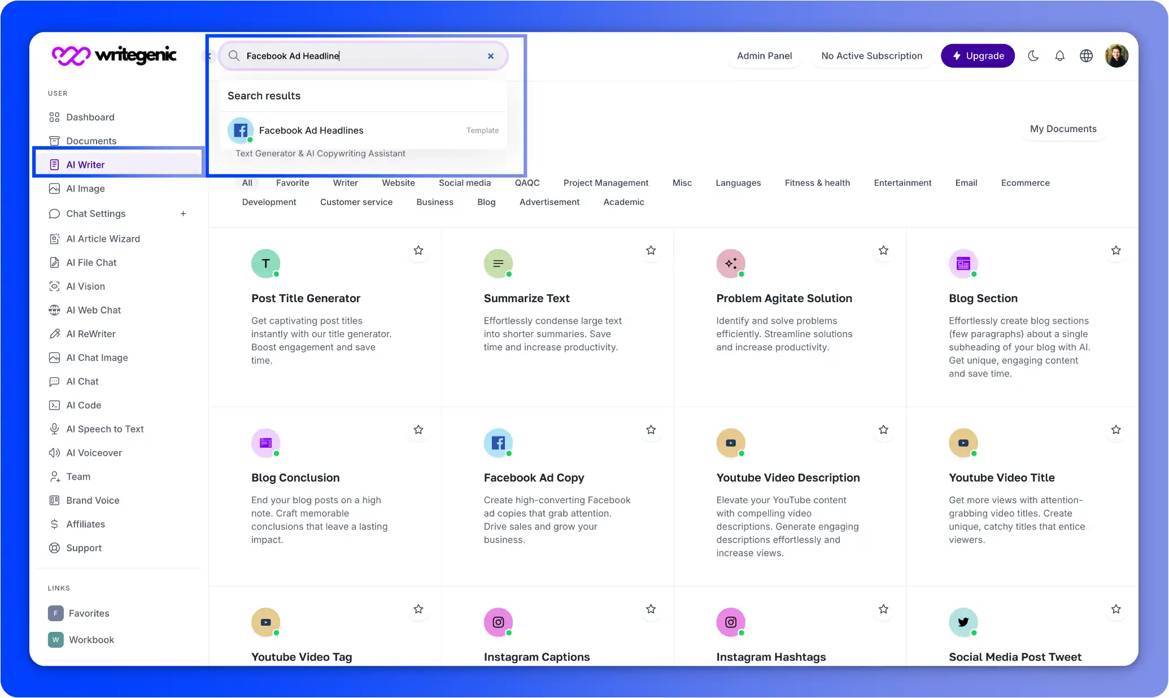Select the All category tab

click(247, 183)
